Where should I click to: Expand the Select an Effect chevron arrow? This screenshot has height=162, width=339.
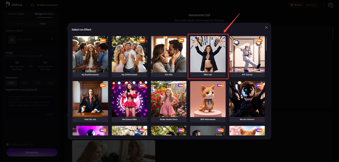click(52, 39)
